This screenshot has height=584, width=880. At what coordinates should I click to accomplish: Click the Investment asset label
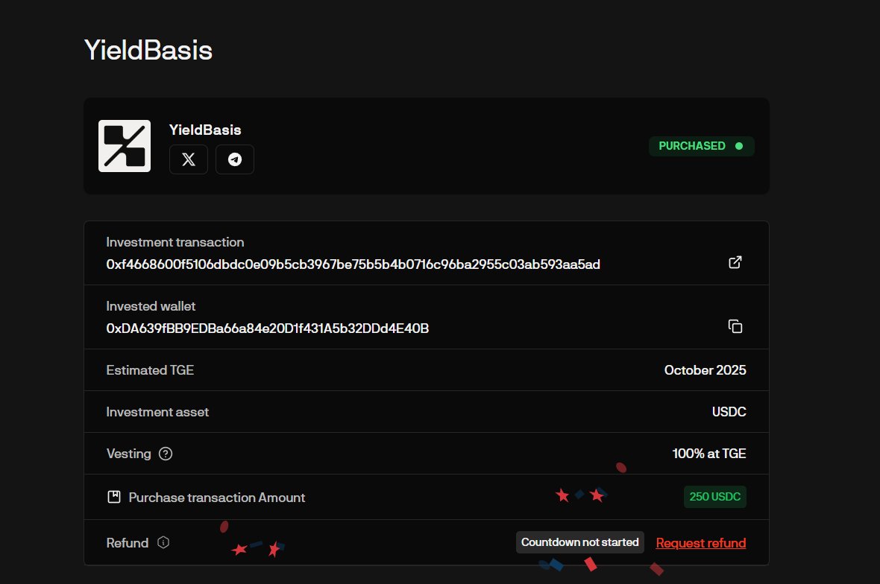(157, 412)
